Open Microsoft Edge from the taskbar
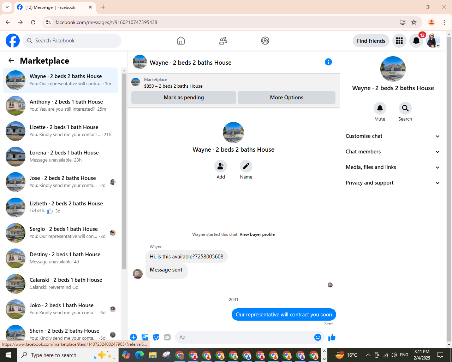This screenshot has width=452, height=362. 139,355
